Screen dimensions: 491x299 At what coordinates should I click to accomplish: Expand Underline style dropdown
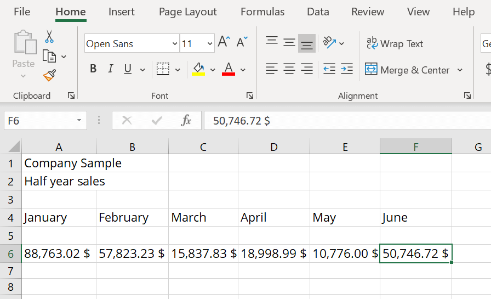[142, 70]
